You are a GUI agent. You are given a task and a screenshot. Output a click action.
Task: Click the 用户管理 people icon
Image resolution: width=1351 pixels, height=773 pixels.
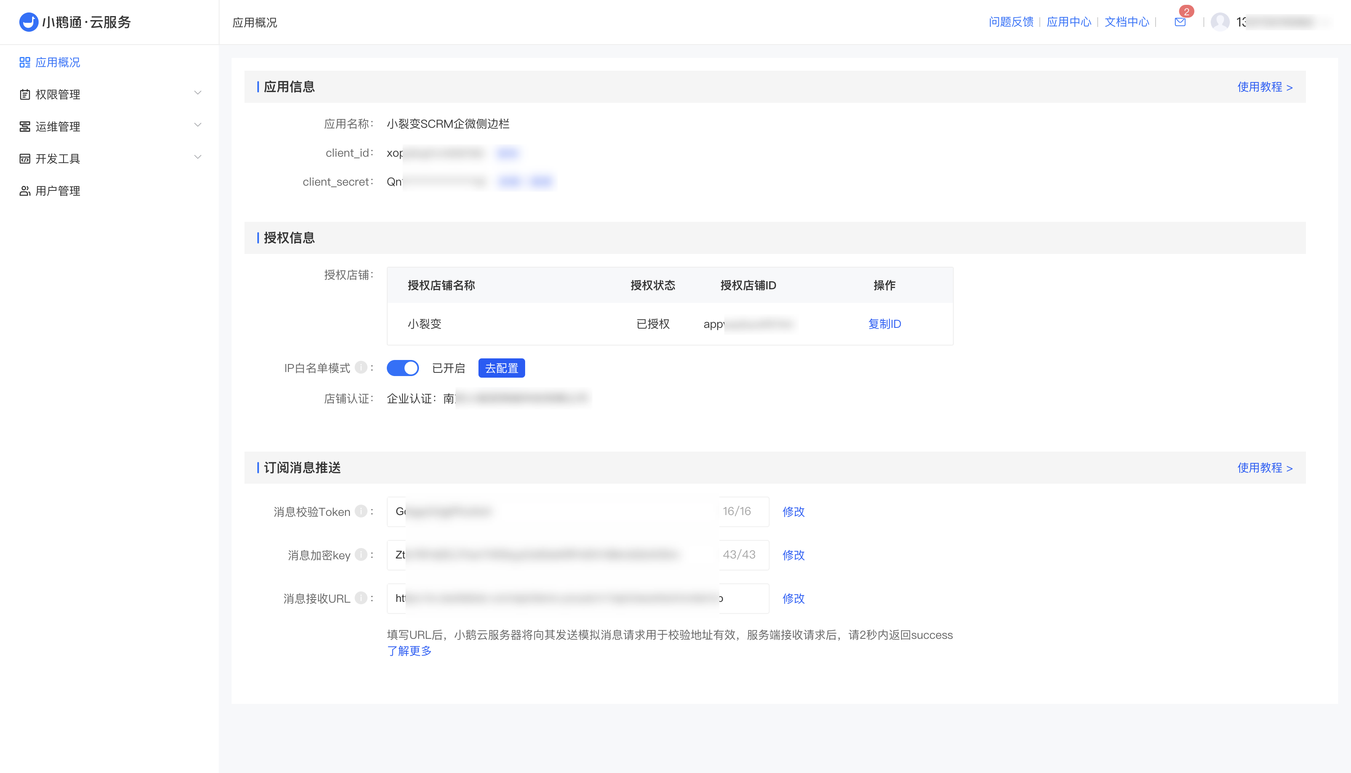pyautogui.click(x=25, y=190)
